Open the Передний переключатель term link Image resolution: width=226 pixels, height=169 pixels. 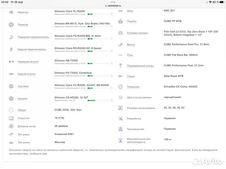click(33, 37)
